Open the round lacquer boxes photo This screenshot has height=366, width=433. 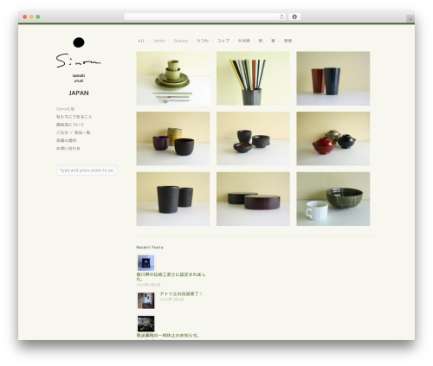(253, 199)
